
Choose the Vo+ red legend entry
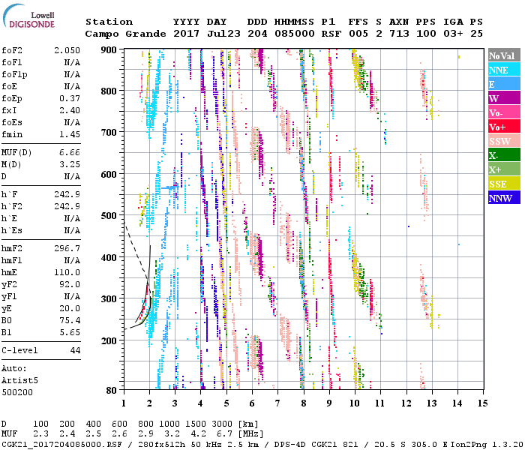coord(503,127)
